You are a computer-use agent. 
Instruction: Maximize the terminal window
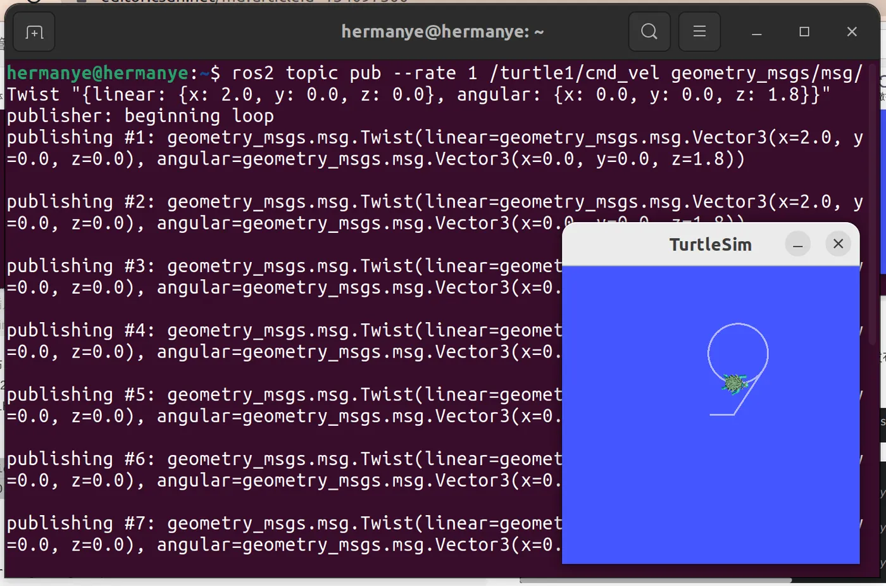(x=804, y=32)
